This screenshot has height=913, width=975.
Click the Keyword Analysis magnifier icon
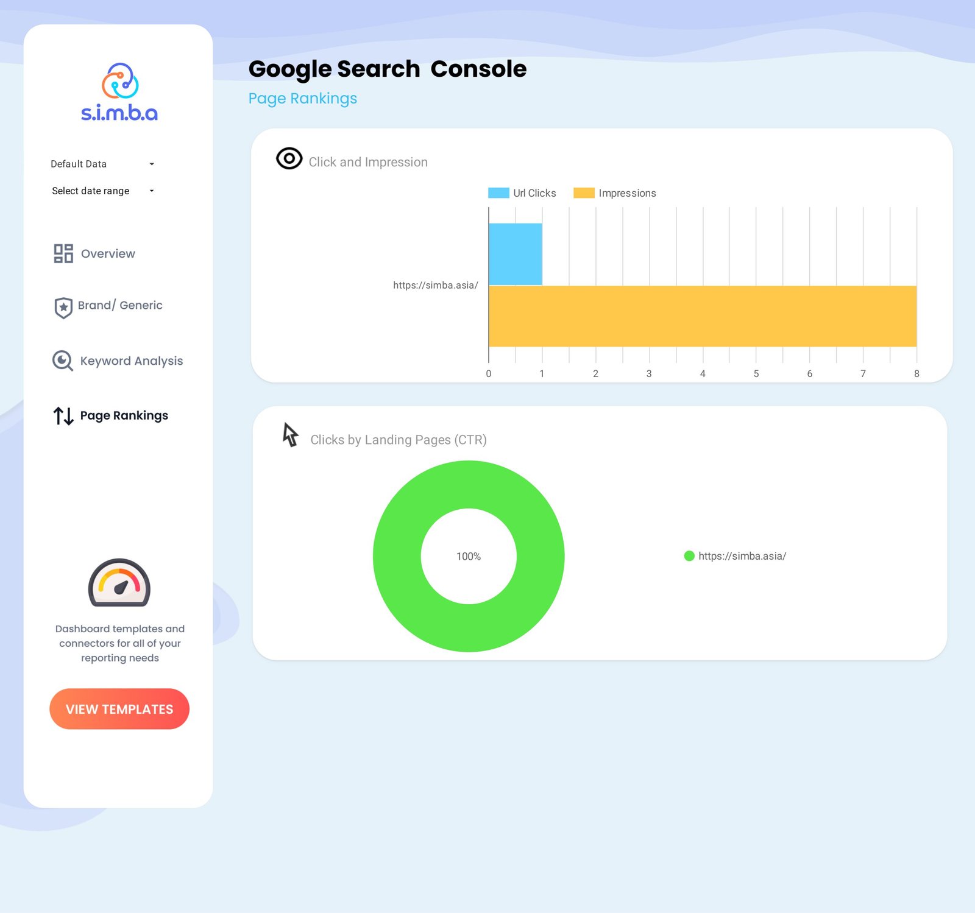pos(62,361)
